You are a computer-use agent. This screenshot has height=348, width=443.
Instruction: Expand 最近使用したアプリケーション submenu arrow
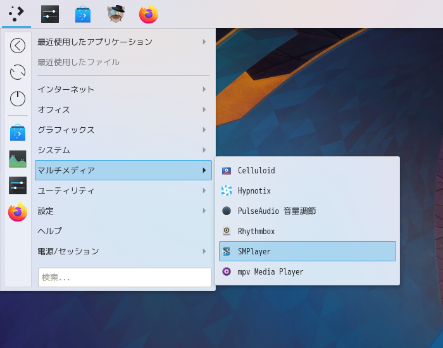click(x=204, y=42)
